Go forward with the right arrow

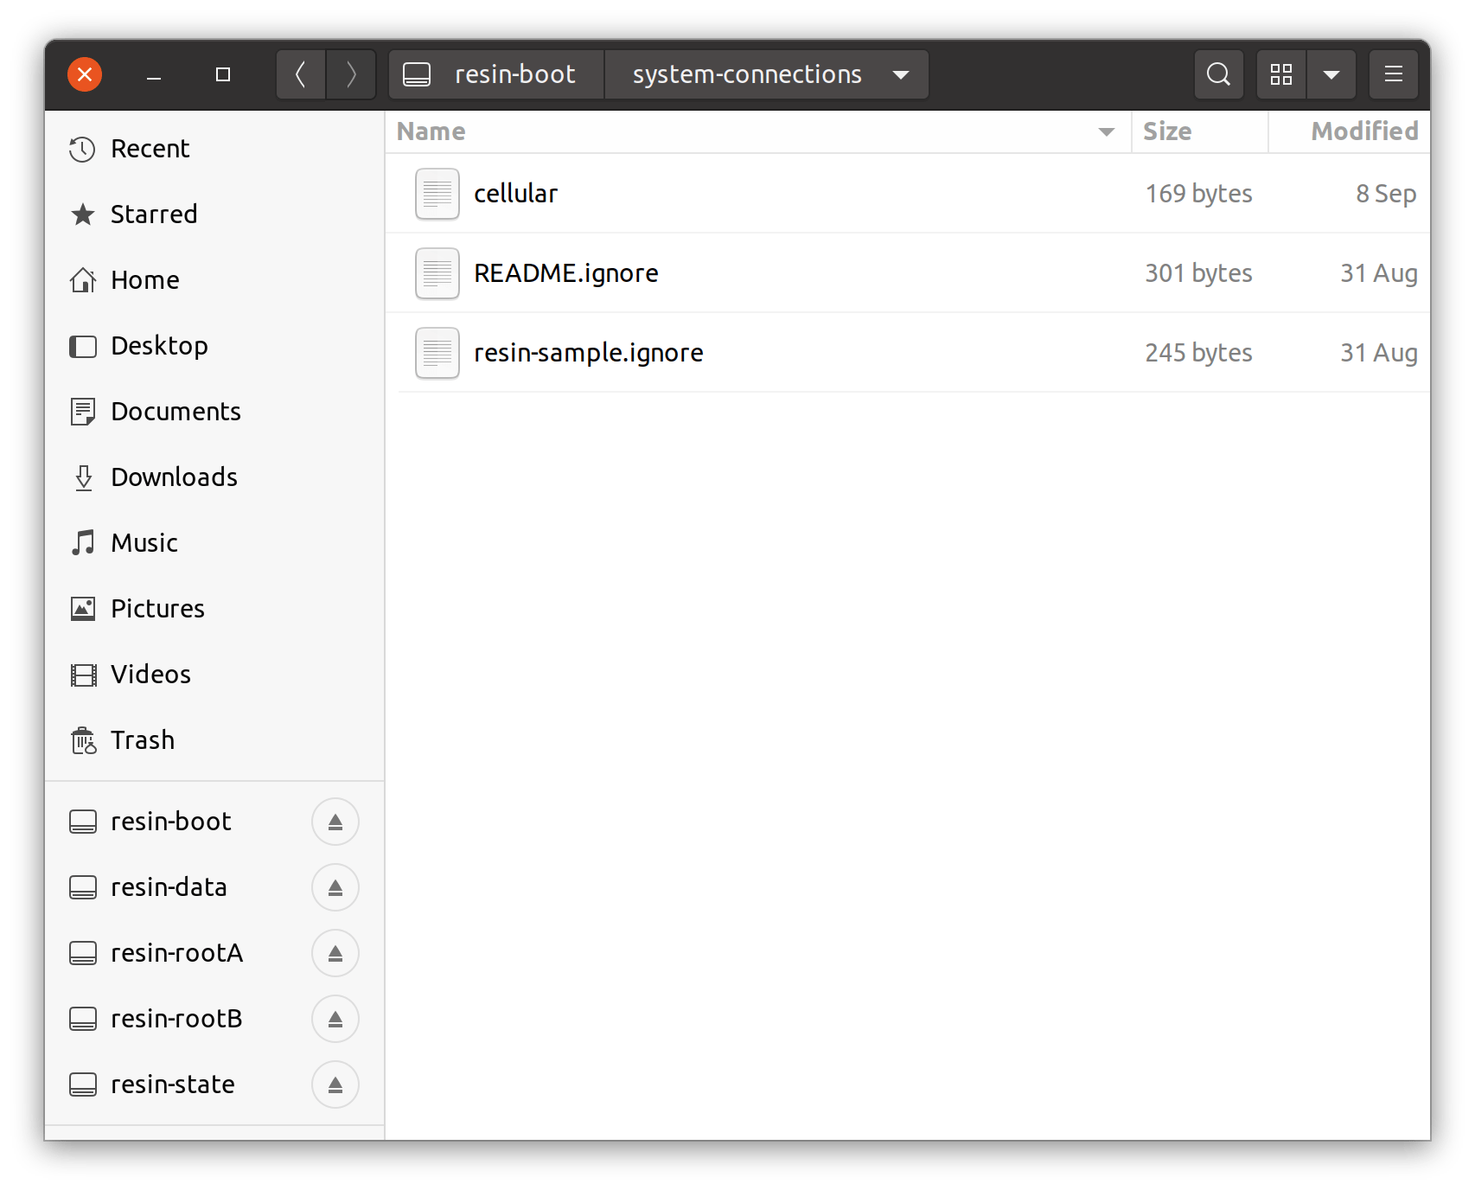(x=351, y=74)
